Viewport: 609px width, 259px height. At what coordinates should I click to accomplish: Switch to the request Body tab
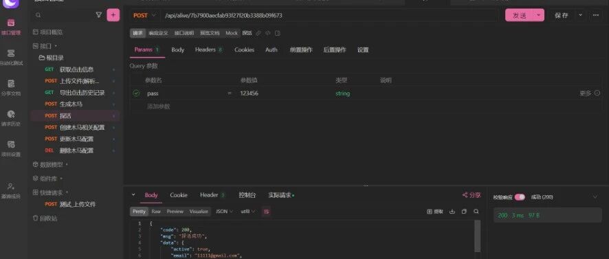(177, 50)
